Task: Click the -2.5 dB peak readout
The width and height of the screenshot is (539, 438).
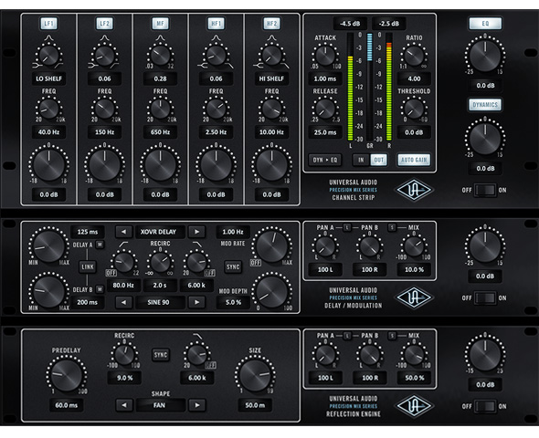Action: [x=389, y=24]
